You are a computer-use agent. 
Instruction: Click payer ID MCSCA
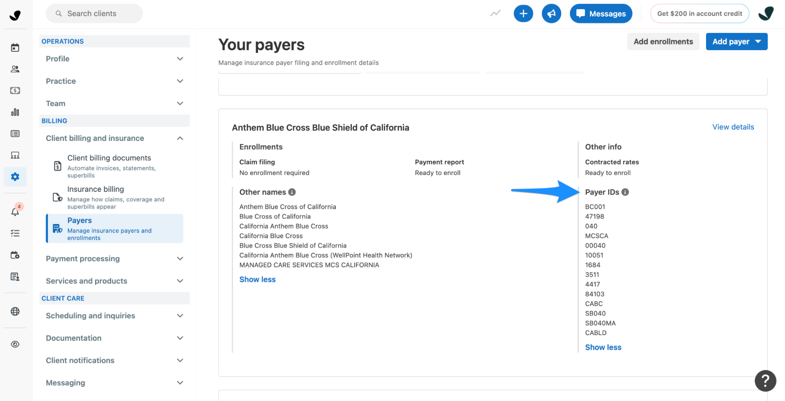pos(596,236)
